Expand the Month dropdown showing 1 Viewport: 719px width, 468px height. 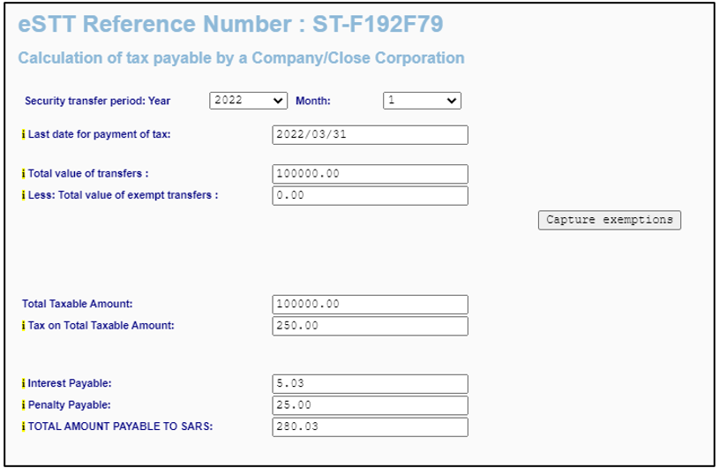click(422, 101)
